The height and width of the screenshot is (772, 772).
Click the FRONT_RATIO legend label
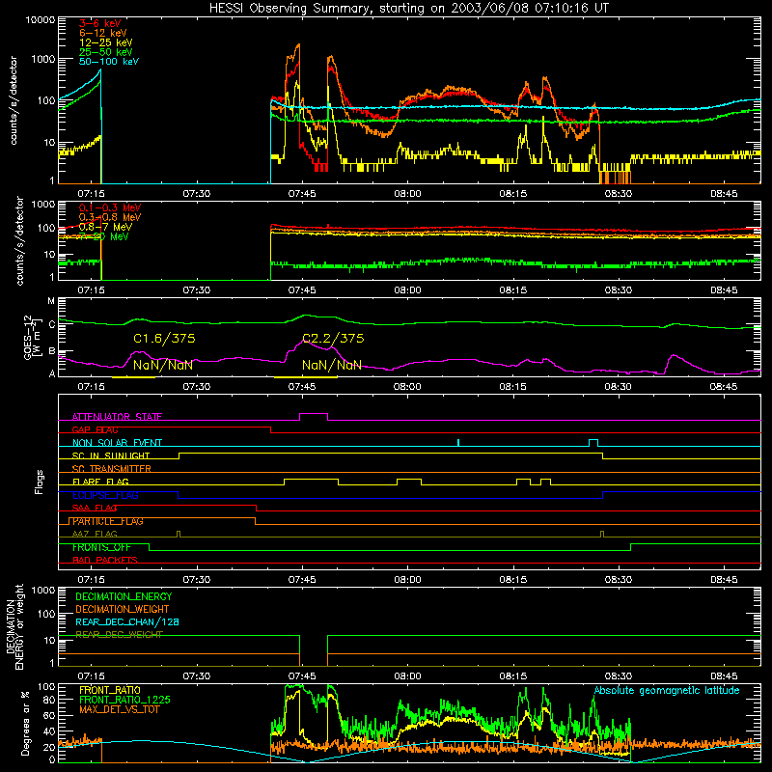pos(110,690)
